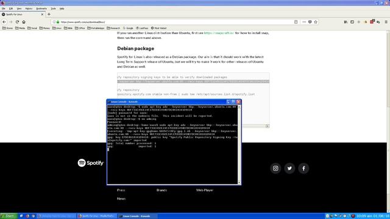Open the Money bookmark folder
390x219 pixels.
tap(44, 28)
